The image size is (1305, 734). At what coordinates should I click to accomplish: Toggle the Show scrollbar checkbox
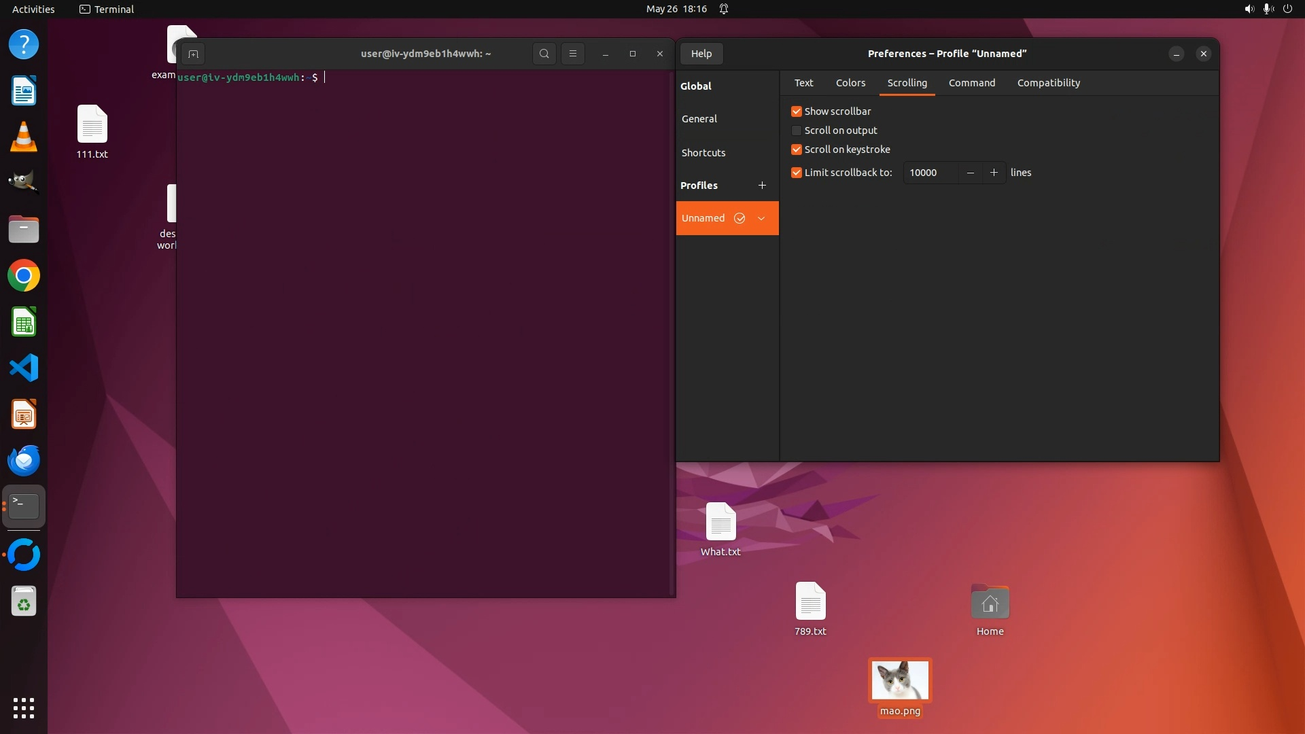coord(797,111)
